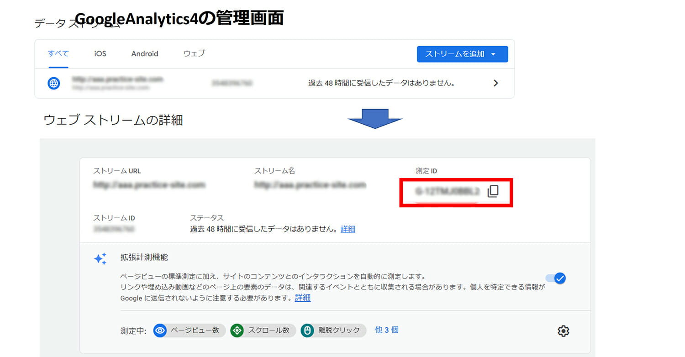Select the blurred stream URL in the stream list row
This screenshot has height=357, width=685.
117,79
